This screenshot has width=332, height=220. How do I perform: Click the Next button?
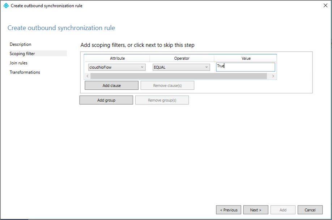(x=256, y=210)
